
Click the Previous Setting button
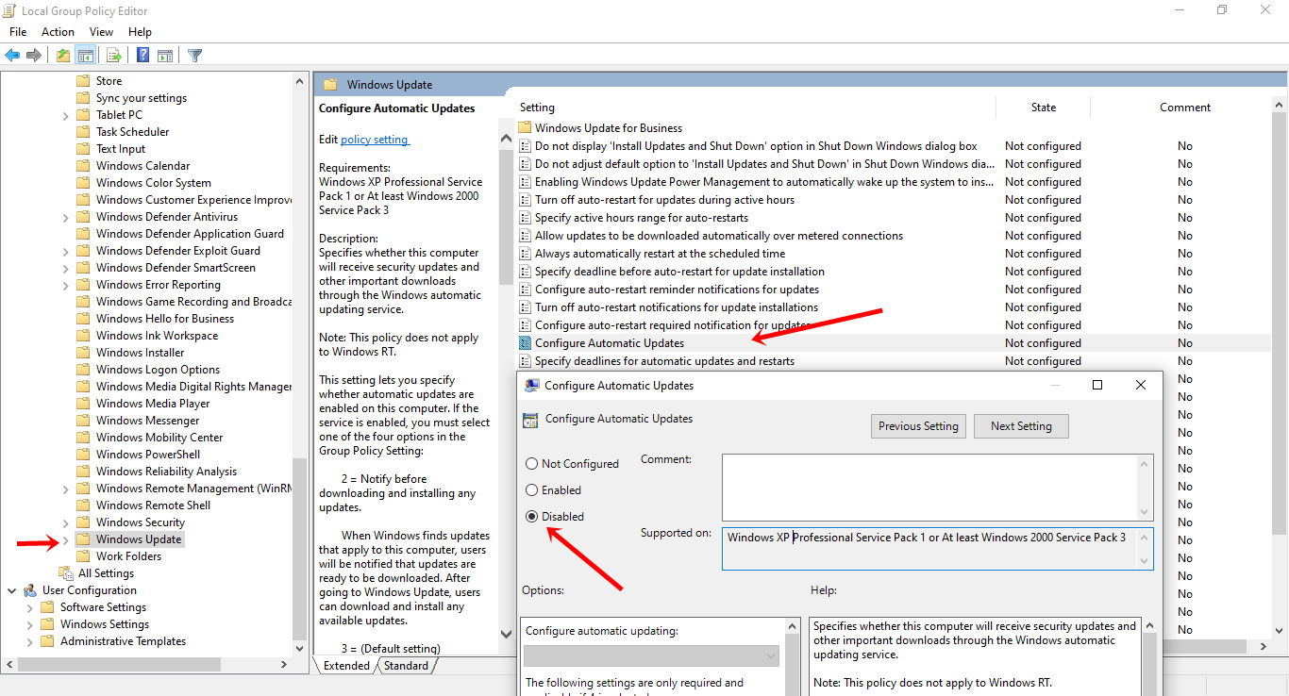918,426
